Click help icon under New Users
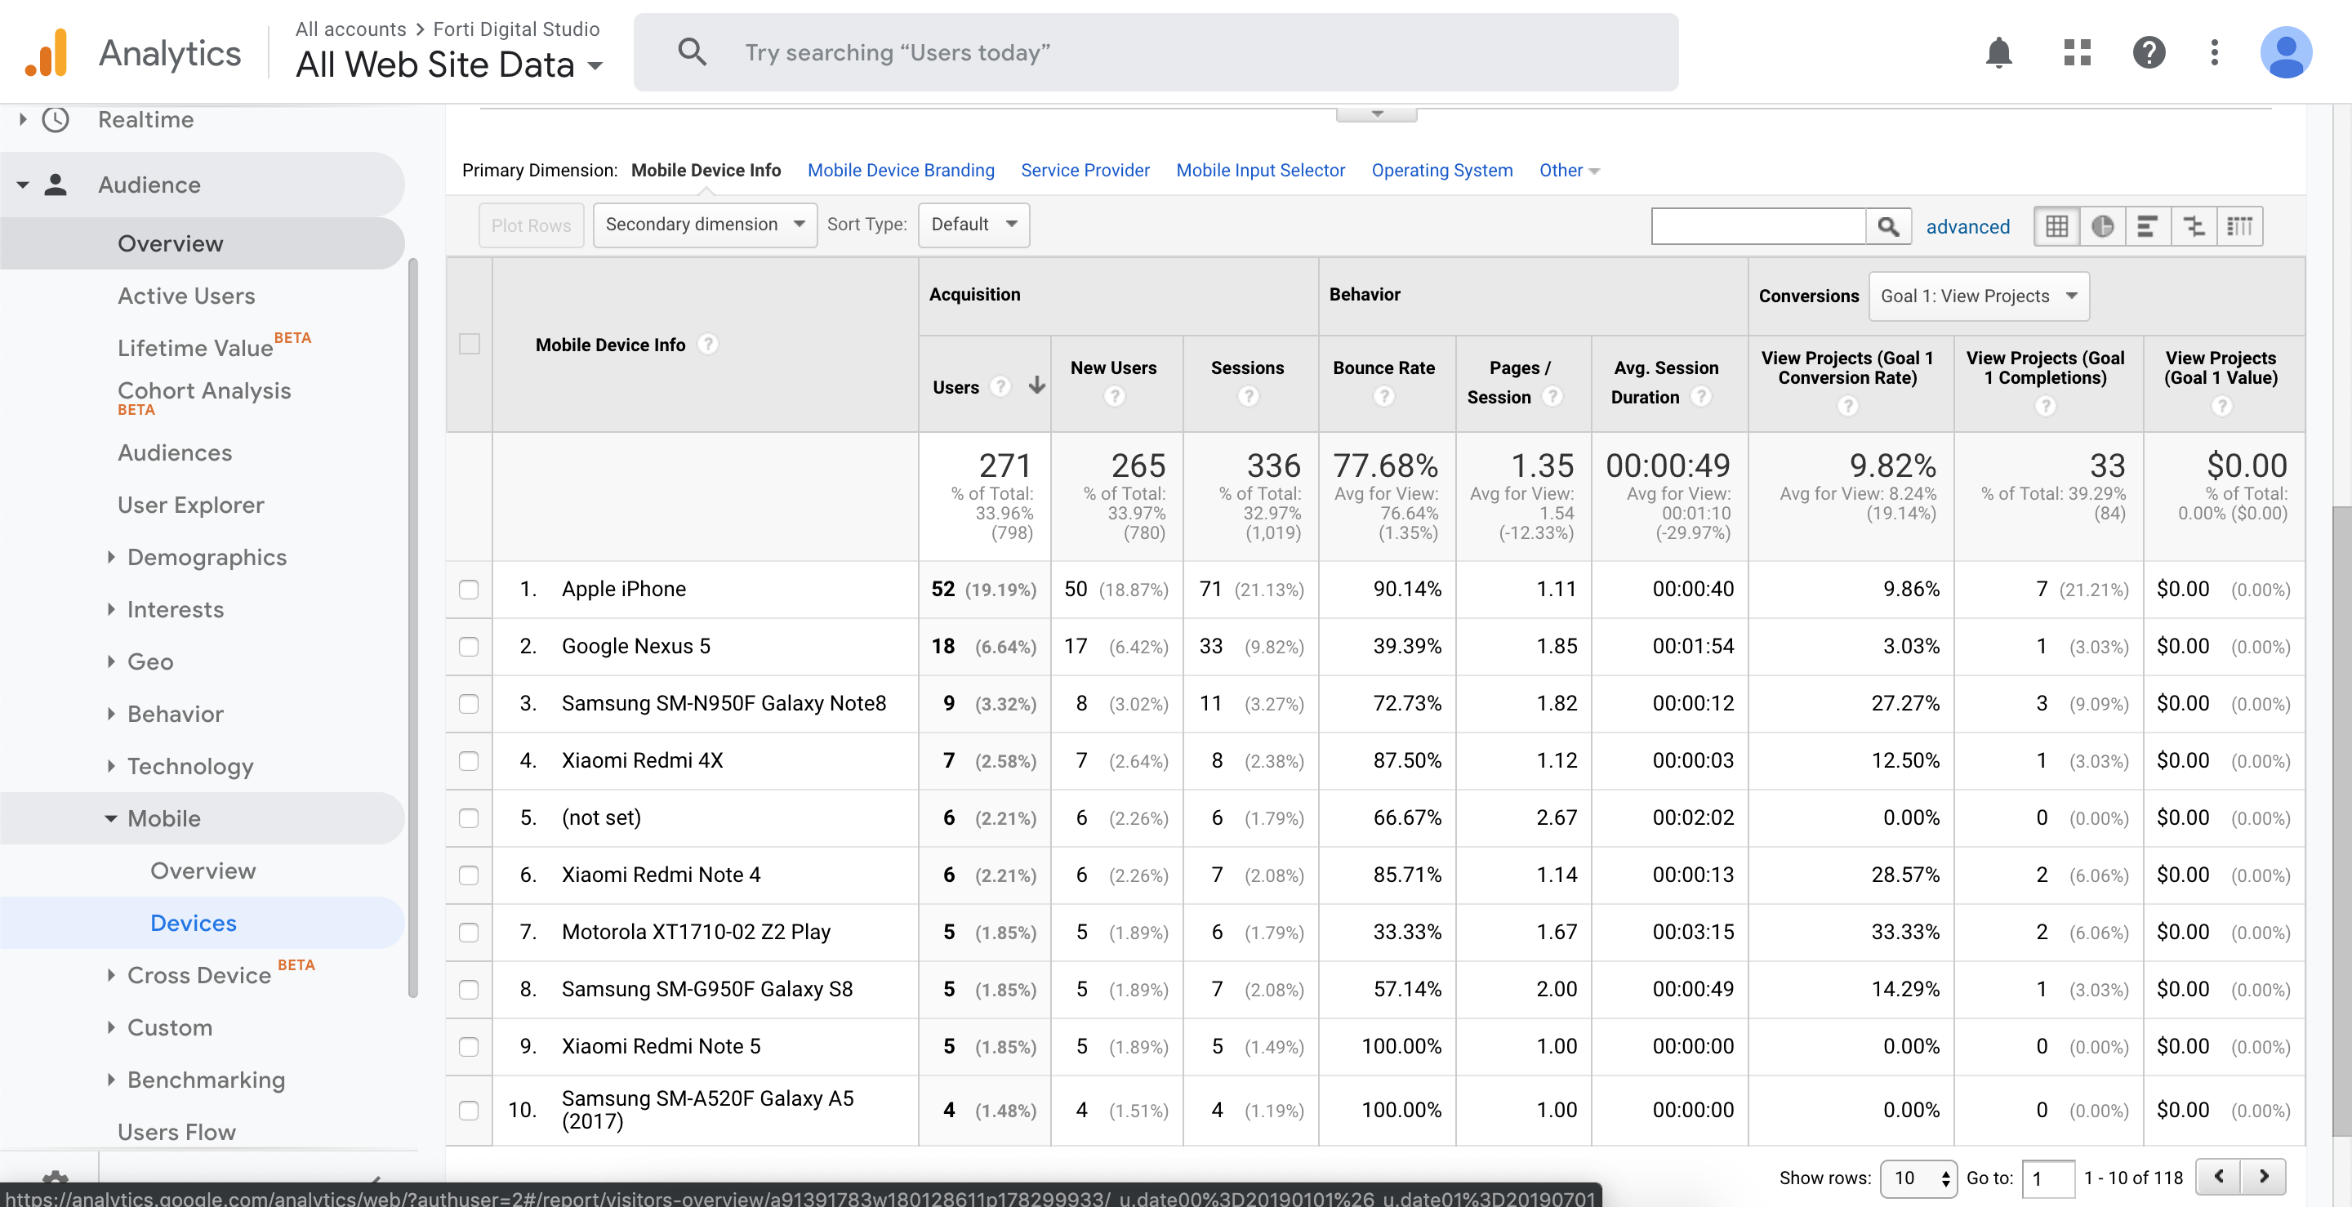 pos(1114,396)
